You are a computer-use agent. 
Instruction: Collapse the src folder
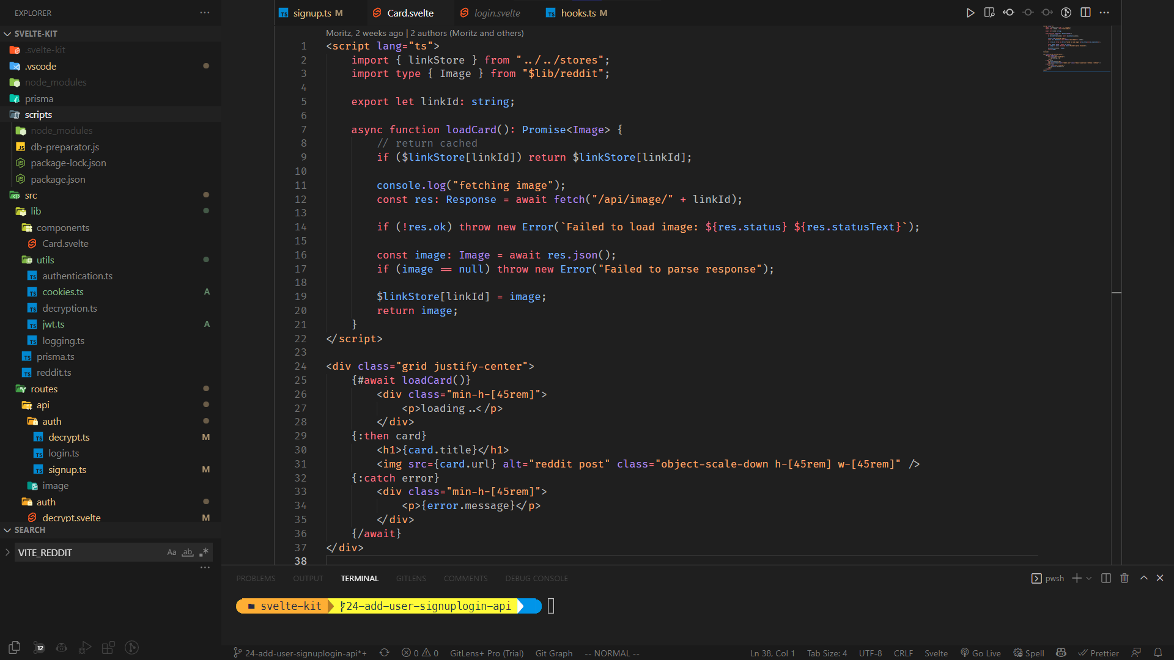point(110,195)
